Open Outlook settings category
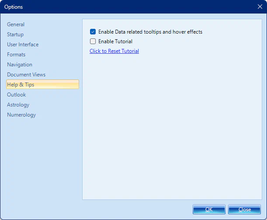Viewport: 267px width, 220px height. pos(16,95)
